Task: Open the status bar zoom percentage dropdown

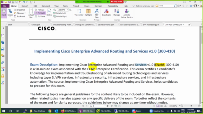Action: (x=180, y=106)
